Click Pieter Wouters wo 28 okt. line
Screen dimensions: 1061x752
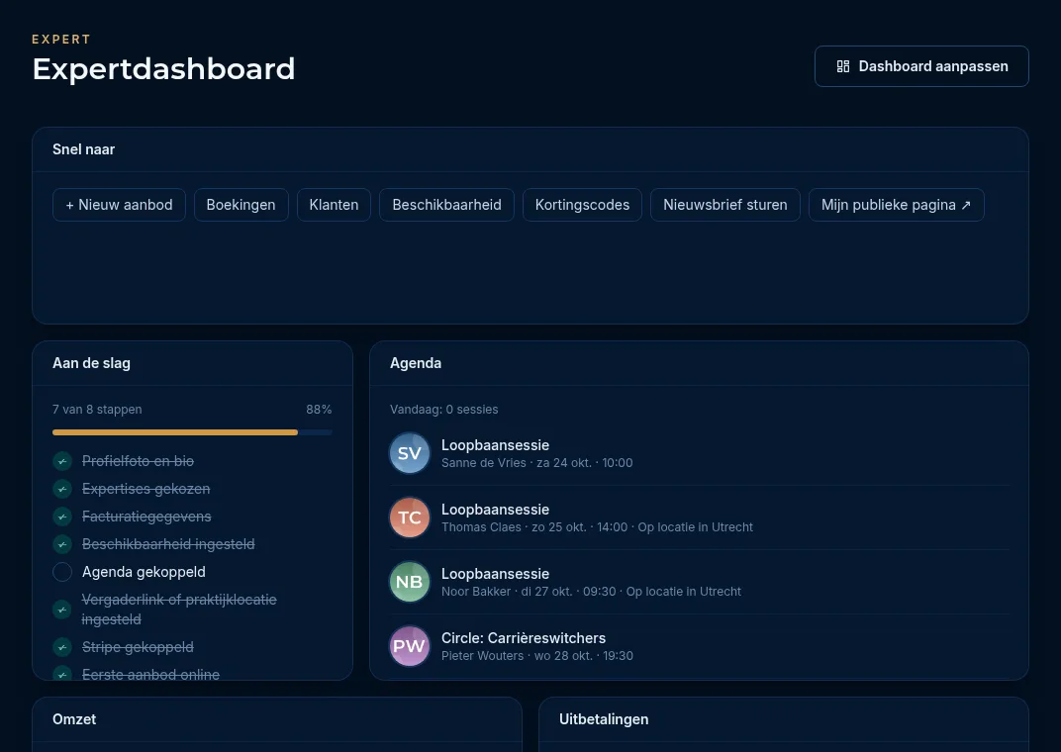536,655
